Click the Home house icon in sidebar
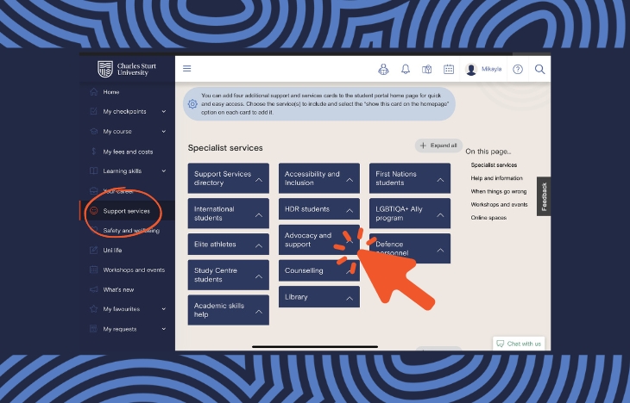This screenshot has height=403, width=630. [93, 92]
